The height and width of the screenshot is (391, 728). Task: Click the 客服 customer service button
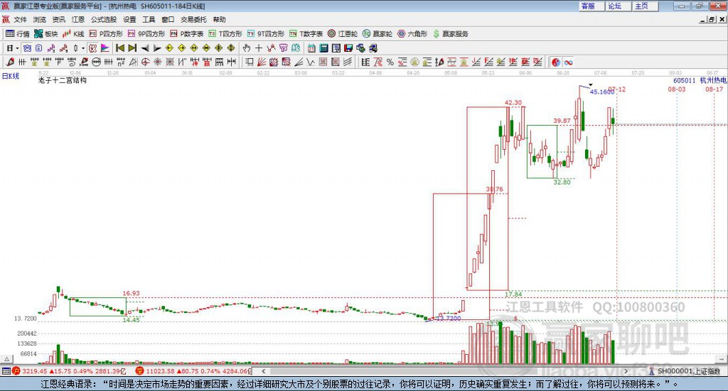[x=591, y=6]
